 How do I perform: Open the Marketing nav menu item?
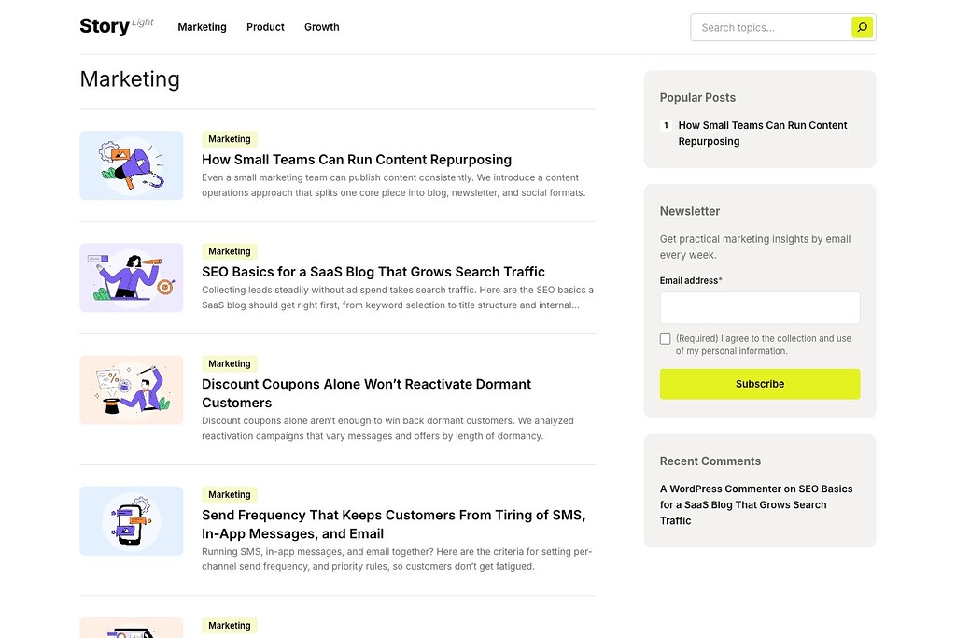click(202, 27)
